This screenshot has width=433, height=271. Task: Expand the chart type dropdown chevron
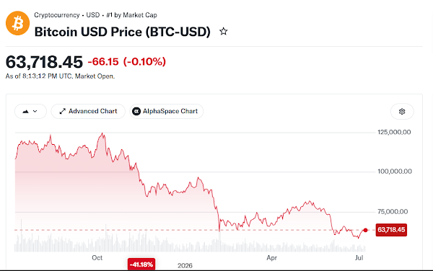pyautogui.click(x=35, y=112)
